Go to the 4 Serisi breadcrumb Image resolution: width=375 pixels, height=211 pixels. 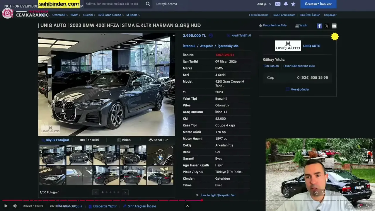click(x=88, y=15)
